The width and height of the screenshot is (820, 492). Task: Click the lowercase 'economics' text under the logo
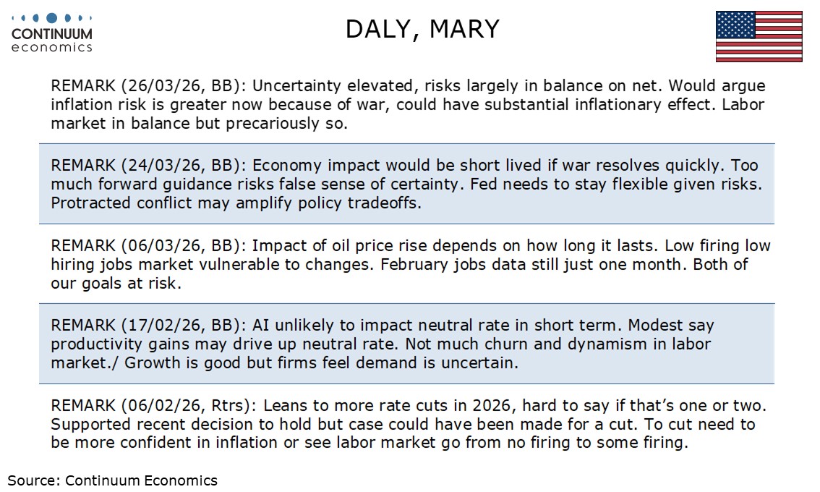(x=51, y=47)
